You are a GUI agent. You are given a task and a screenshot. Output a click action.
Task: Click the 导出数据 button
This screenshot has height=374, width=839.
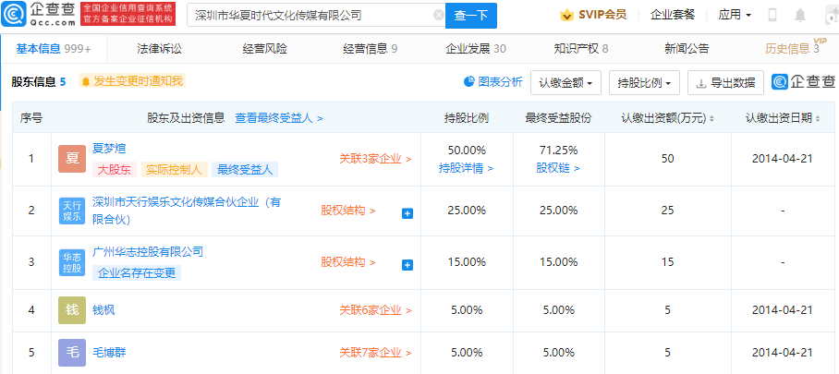coord(725,83)
